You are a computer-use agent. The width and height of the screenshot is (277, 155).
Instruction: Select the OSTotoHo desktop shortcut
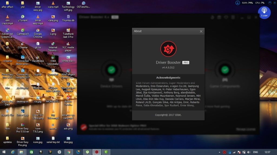pos(83,5)
